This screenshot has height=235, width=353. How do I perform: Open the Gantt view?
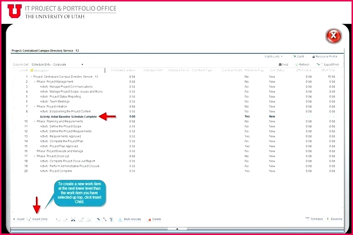pyautogui.click(x=298, y=57)
